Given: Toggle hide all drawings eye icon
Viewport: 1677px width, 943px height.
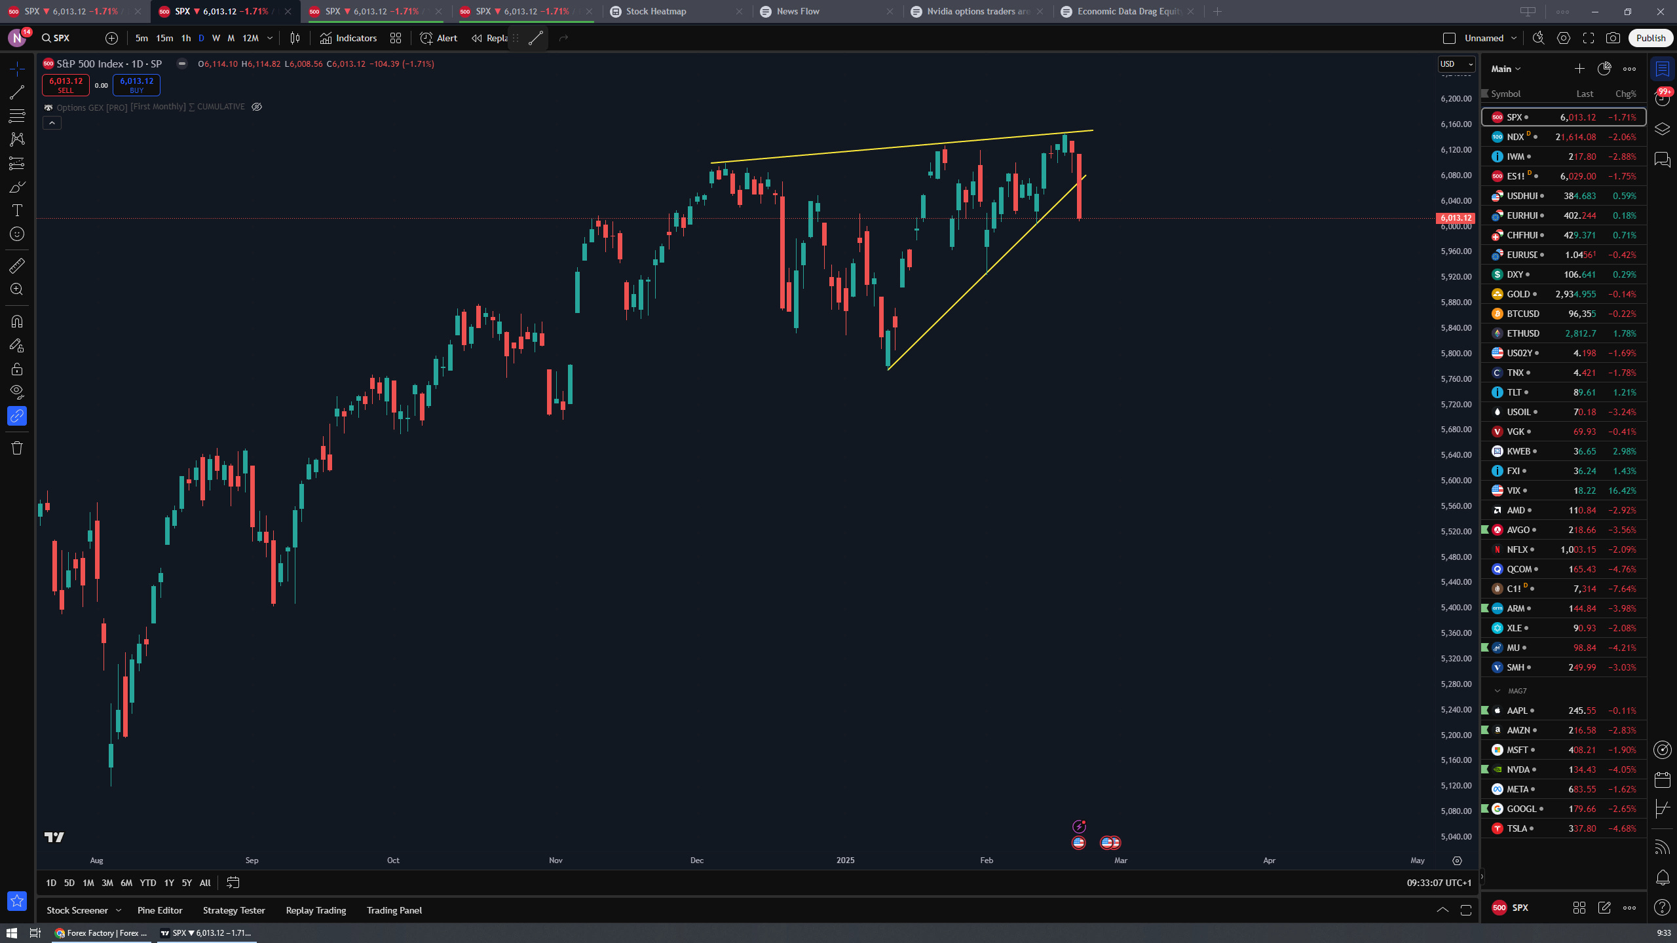Looking at the screenshot, I should coord(17,392).
